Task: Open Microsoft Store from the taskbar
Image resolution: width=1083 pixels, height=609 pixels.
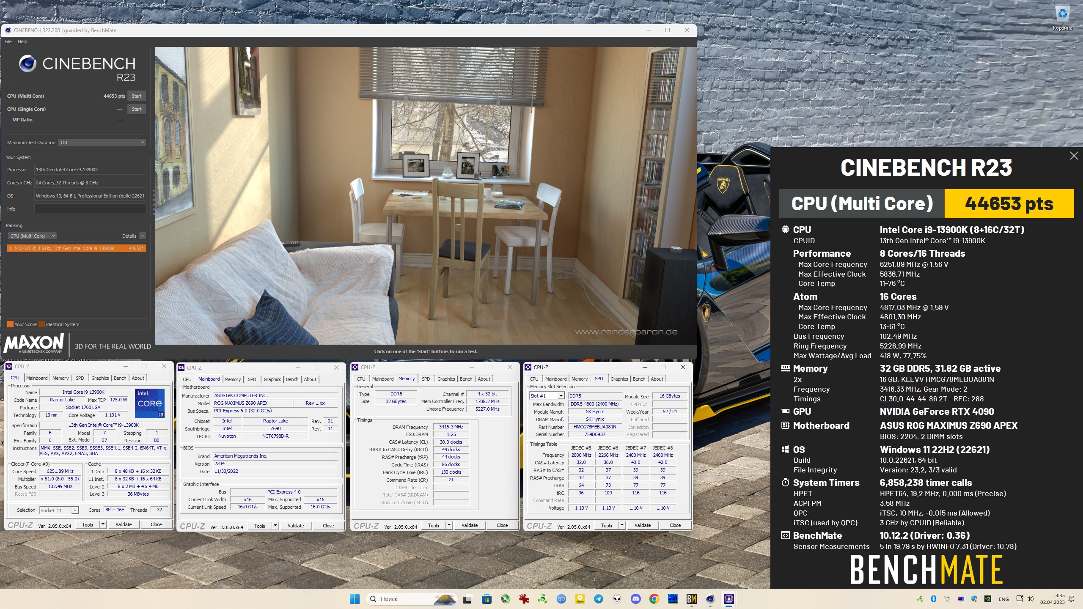Action: click(x=487, y=599)
